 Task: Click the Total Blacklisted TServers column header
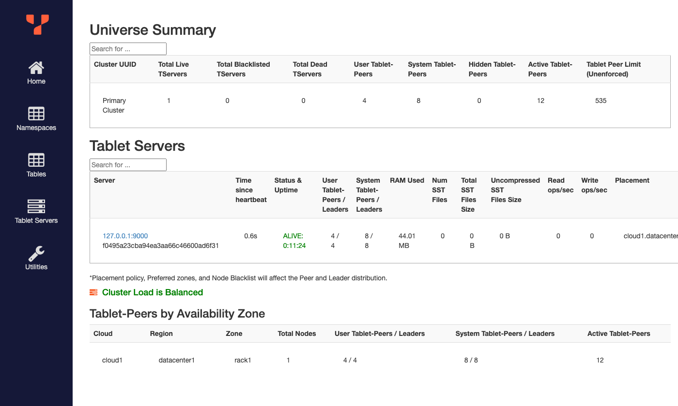(x=243, y=69)
